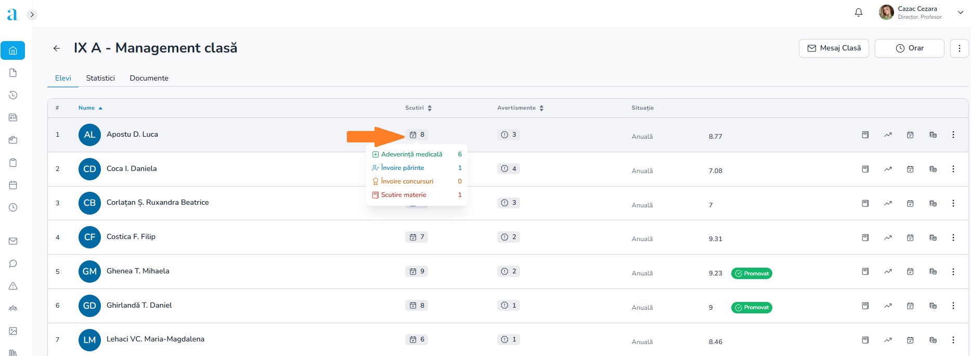The image size is (971, 356).
Task: Go back using the left arrow
Action: pos(57,48)
